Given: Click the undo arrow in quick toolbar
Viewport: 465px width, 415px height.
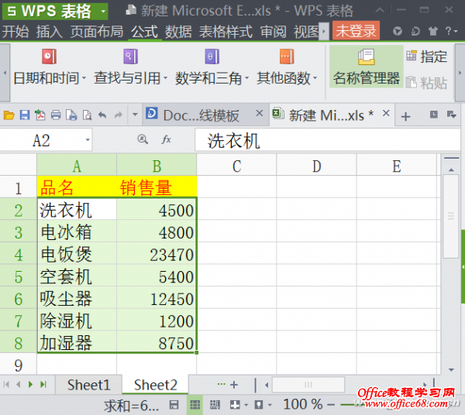Looking at the screenshot, I should click(x=102, y=115).
